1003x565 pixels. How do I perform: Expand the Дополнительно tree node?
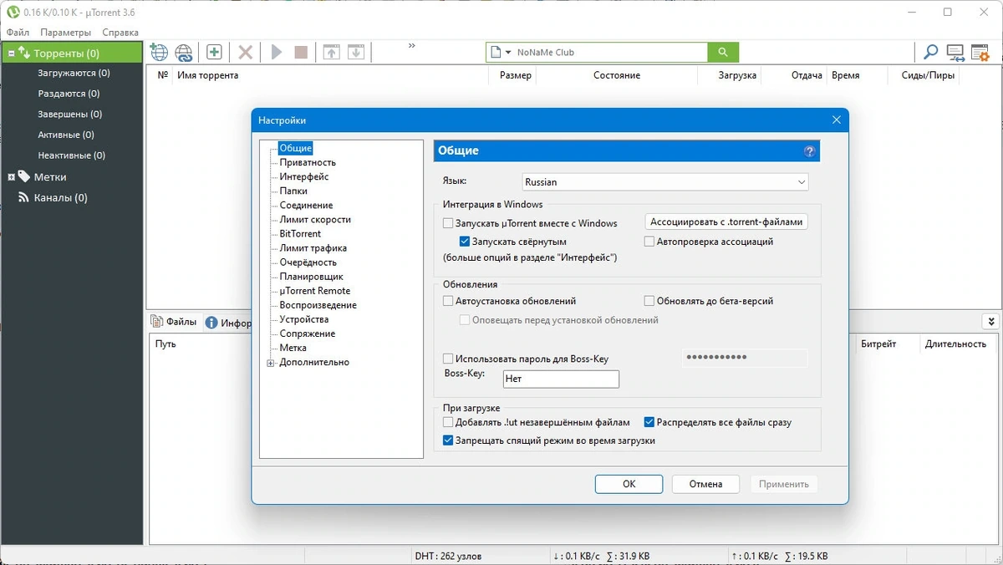click(271, 363)
